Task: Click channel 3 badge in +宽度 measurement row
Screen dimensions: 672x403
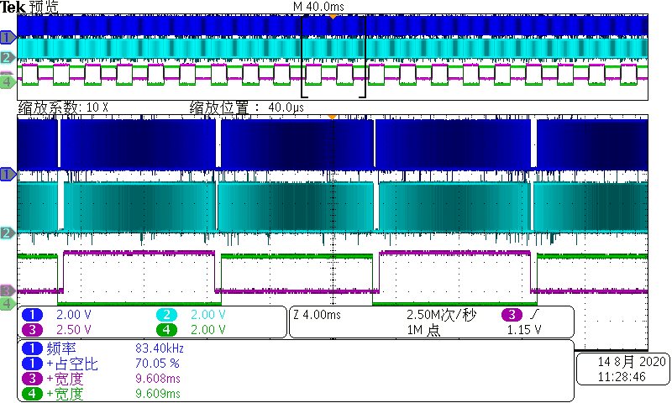Action: 32,379
